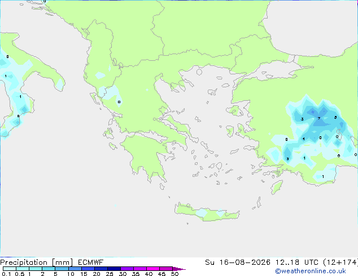The width and height of the screenshot is (358, 276).
Task: Click the 'ECMWF' model label
Action: [91, 262]
